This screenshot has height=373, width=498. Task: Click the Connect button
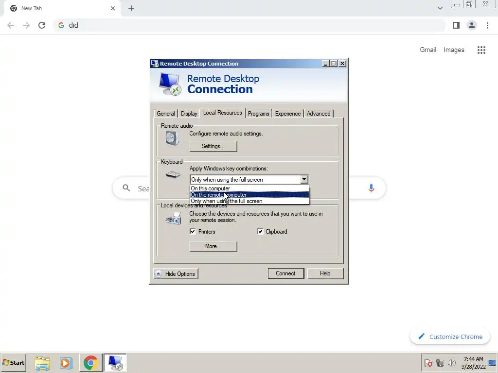click(285, 273)
